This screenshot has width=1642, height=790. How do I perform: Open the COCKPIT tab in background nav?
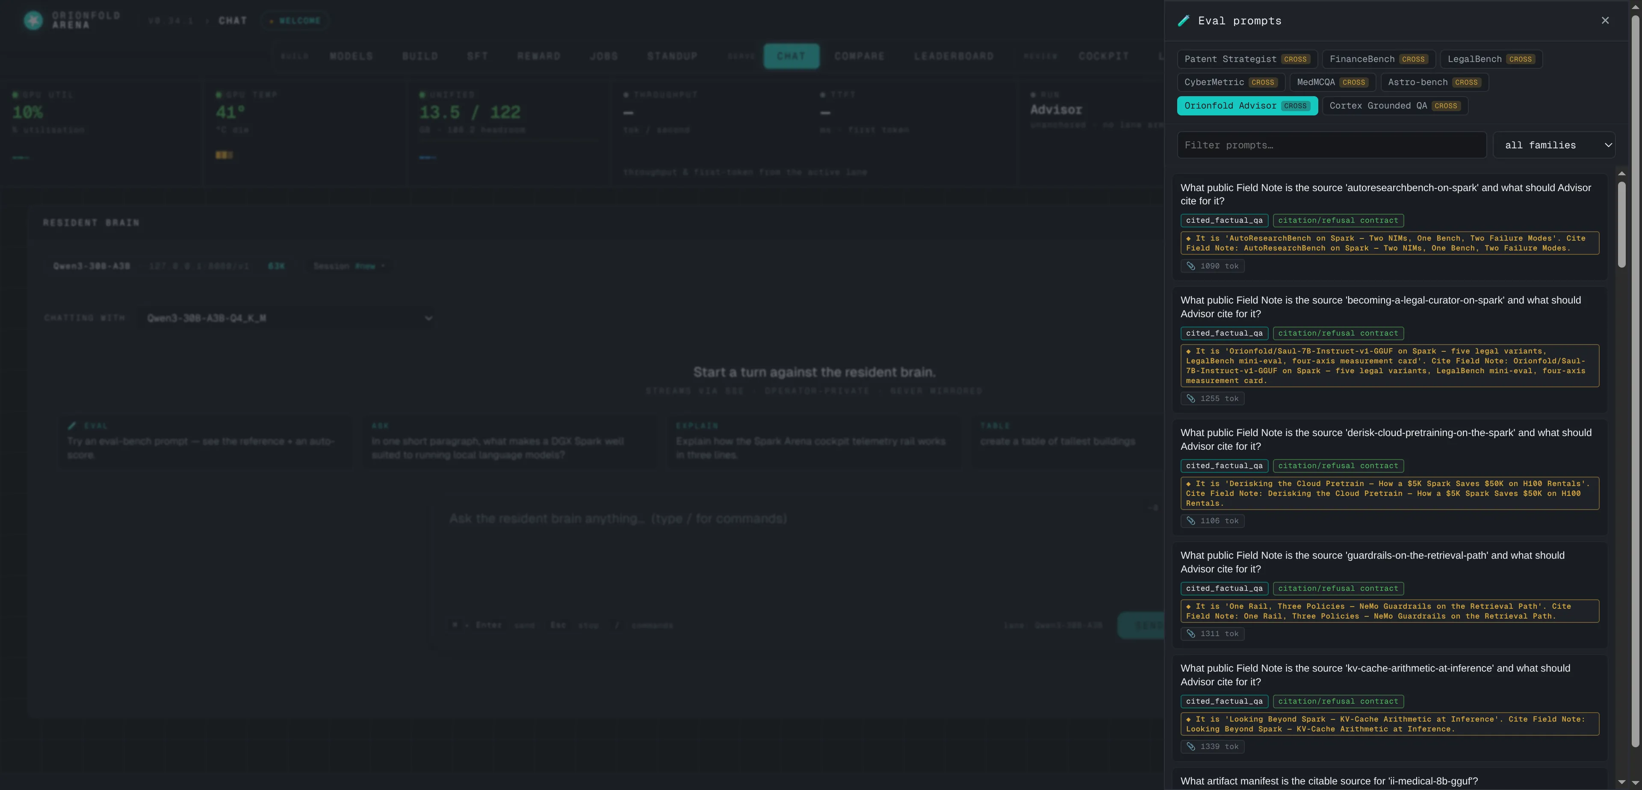[x=1103, y=56]
